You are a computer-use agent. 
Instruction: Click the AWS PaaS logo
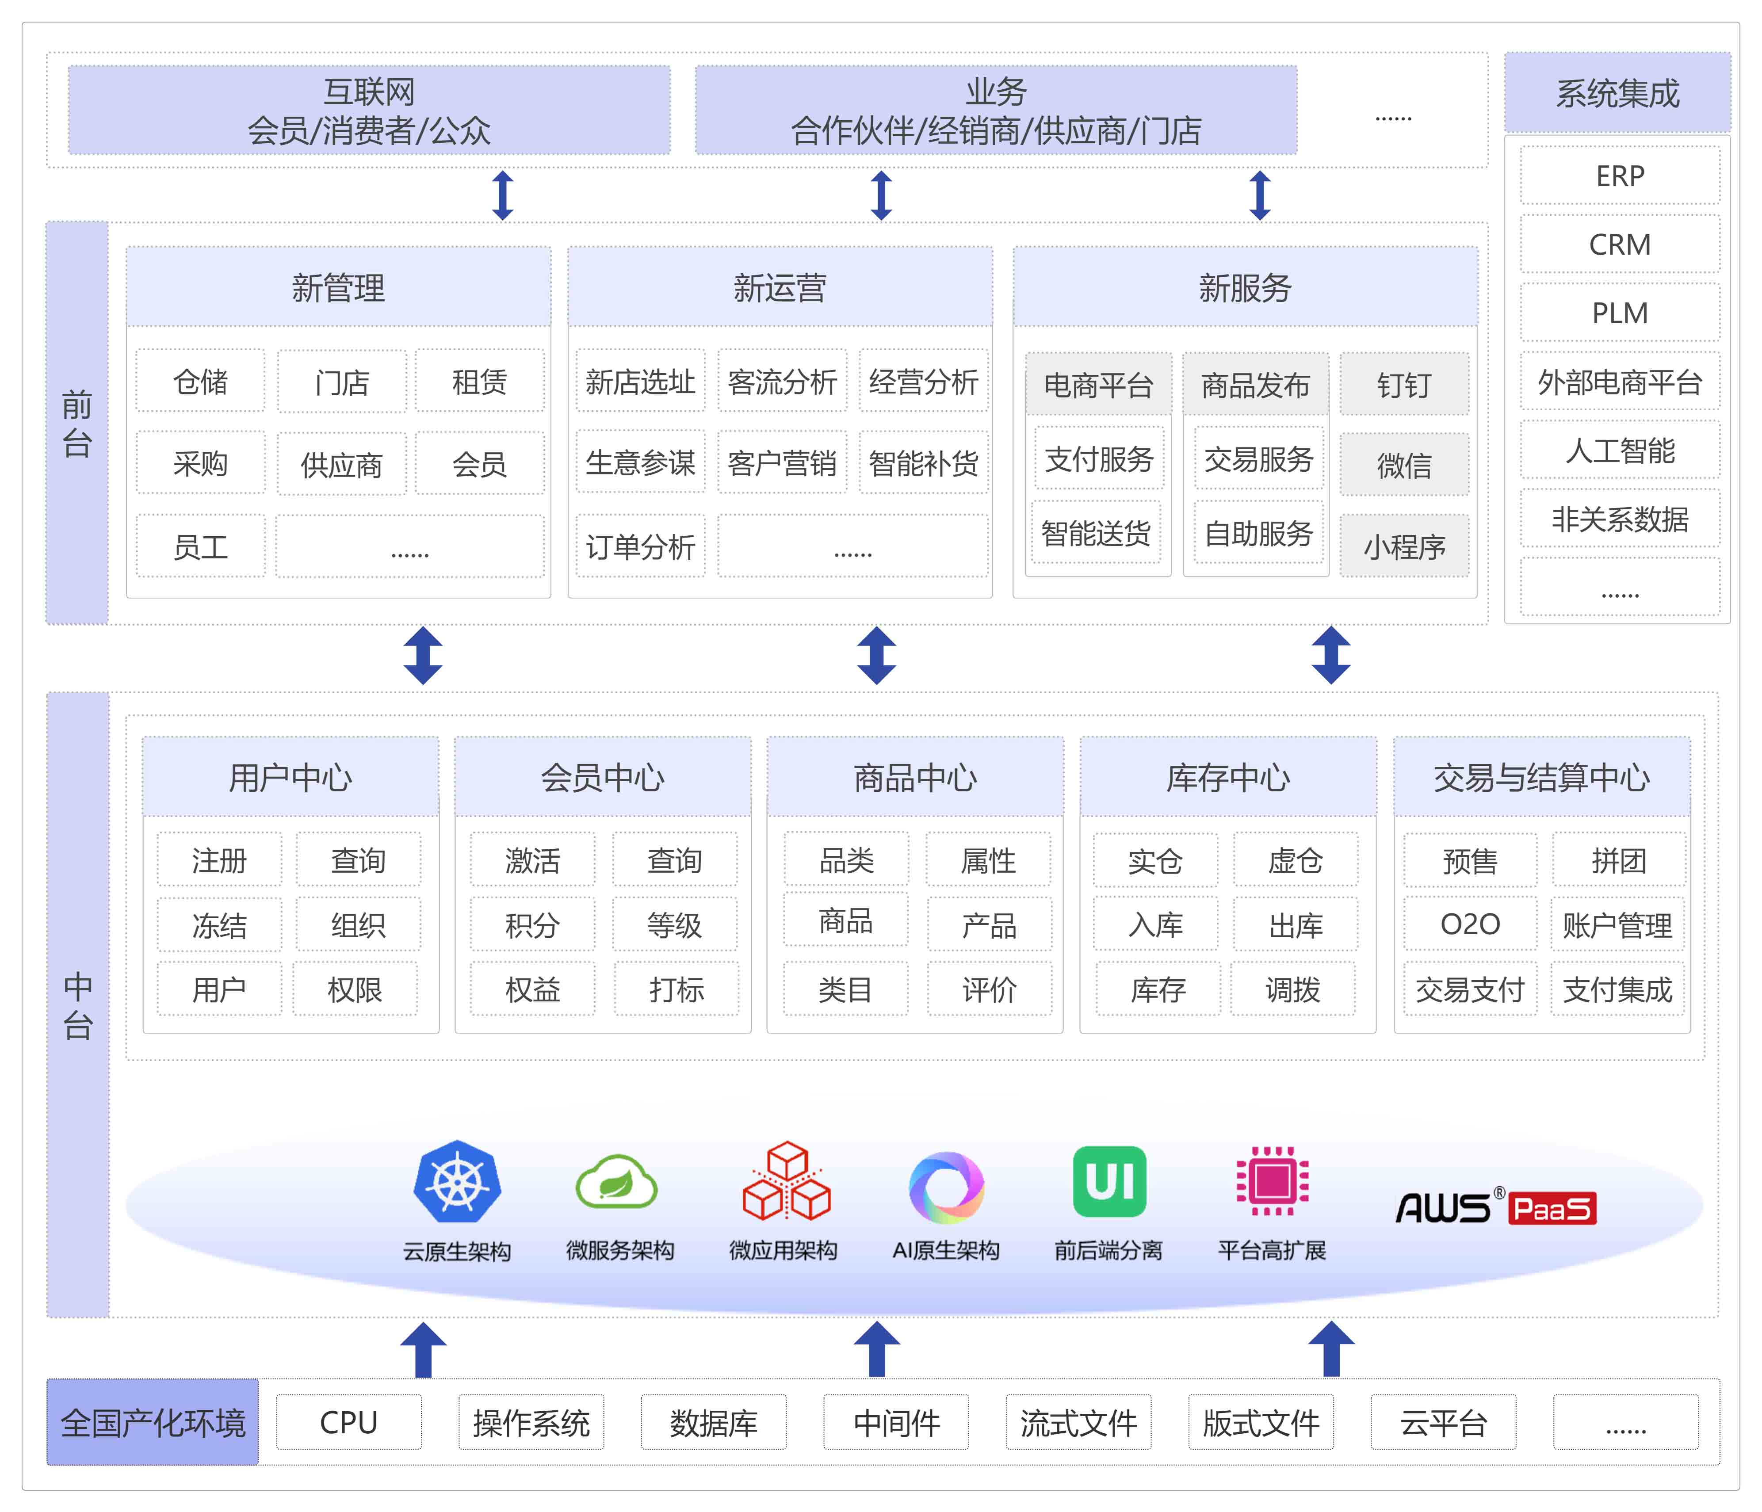[x=1495, y=1207]
